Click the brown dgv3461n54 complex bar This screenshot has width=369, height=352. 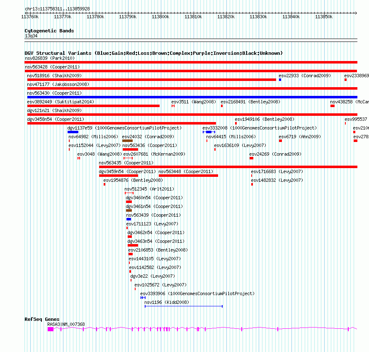pos(129,210)
